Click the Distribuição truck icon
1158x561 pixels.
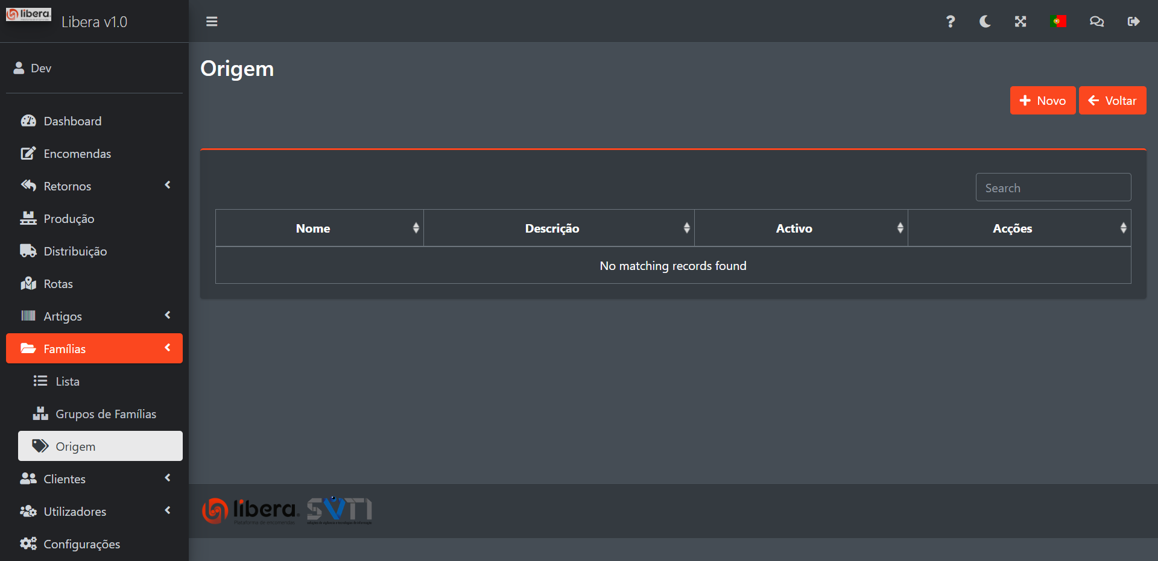tap(28, 251)
